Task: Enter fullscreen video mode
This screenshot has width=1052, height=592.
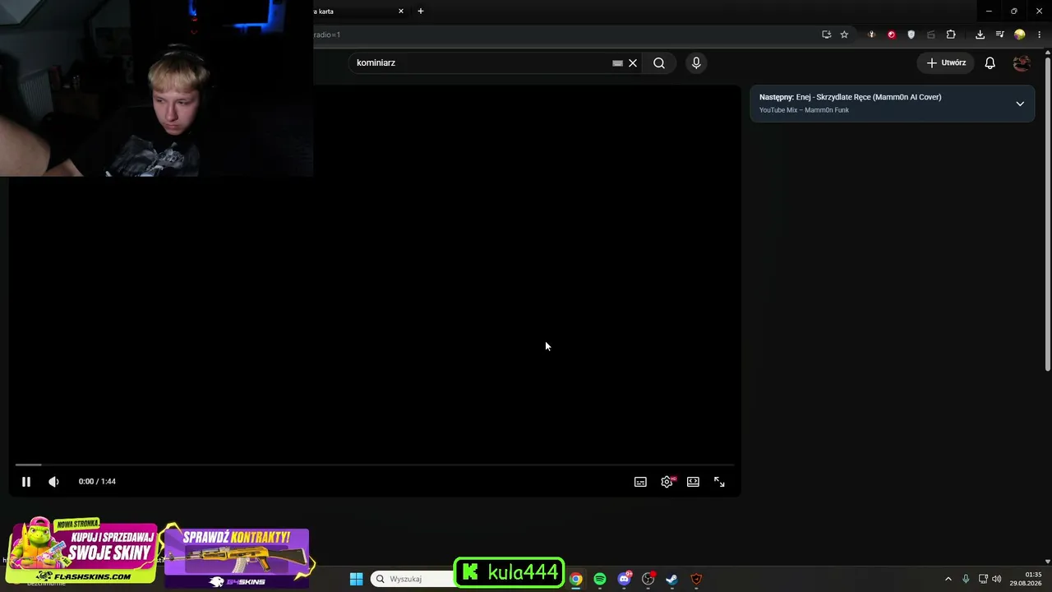Action: click(719, 482)
